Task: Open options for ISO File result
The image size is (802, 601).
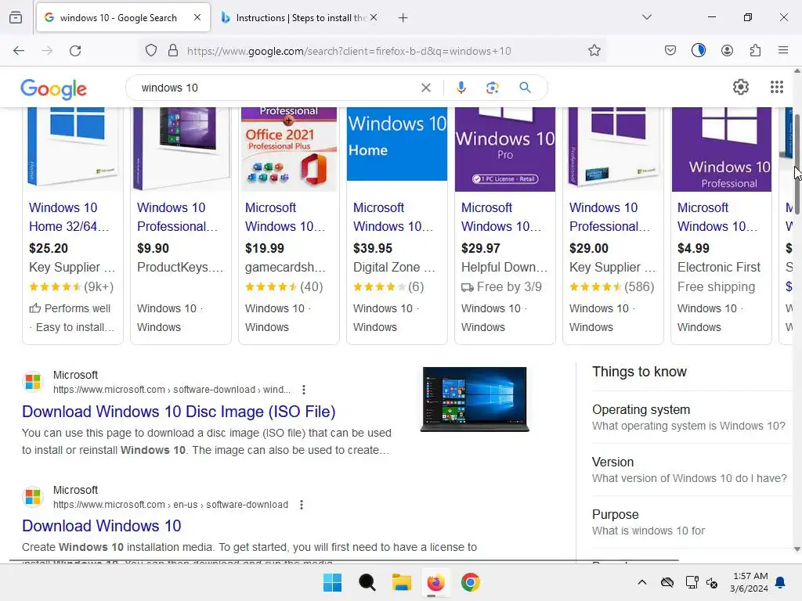Action: click(x=304, y=390)
